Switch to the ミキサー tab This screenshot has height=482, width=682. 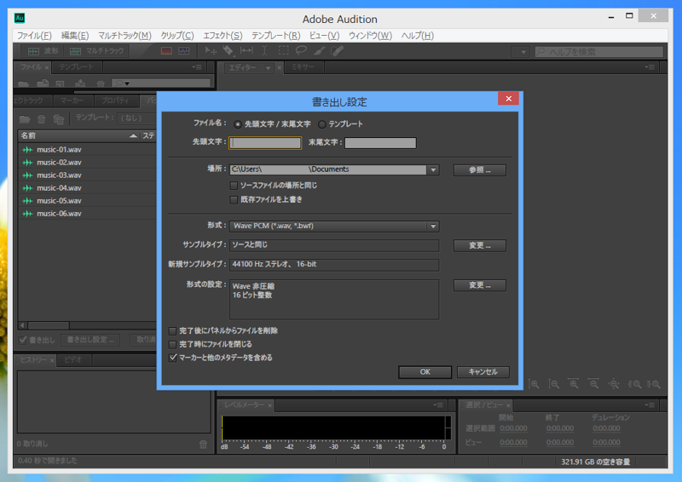303,67
